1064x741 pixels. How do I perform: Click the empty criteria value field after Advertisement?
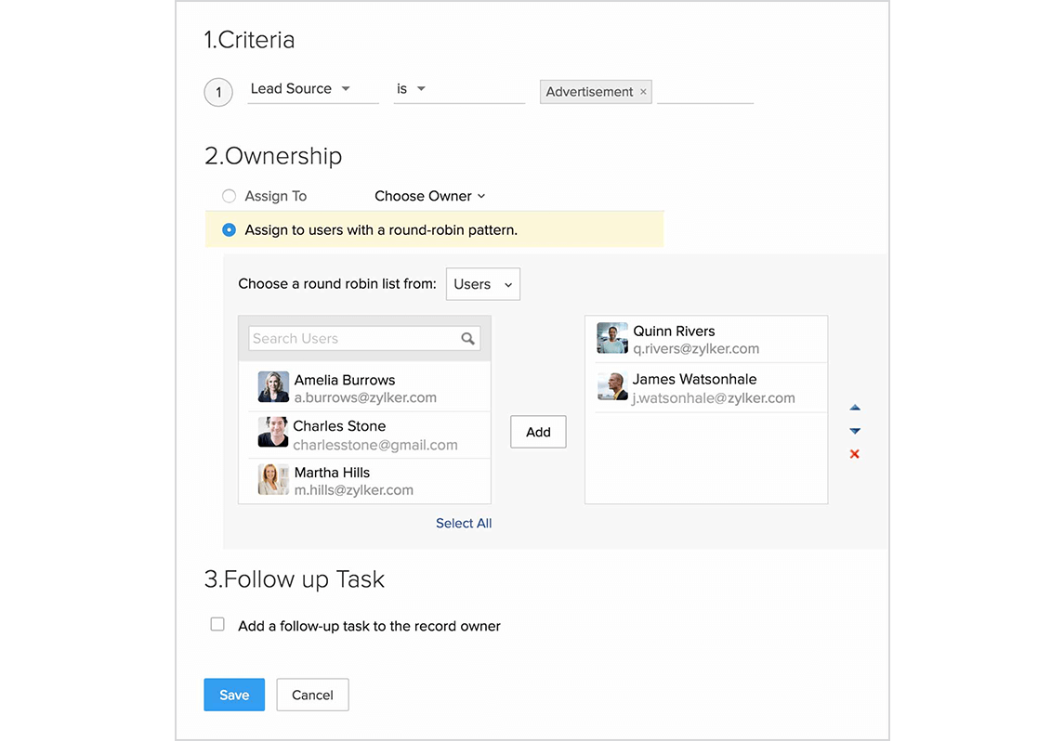[705, 92]
